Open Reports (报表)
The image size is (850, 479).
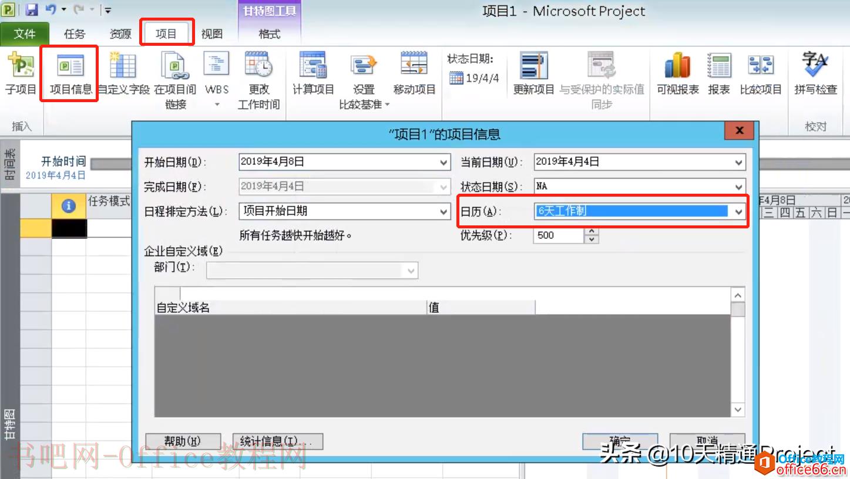pos(719,73)
